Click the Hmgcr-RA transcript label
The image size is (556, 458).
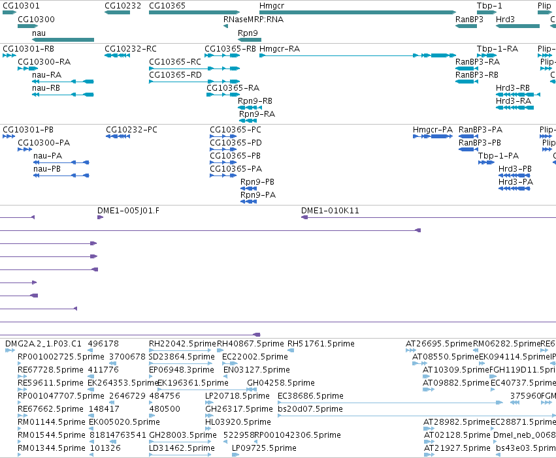(280, 49)
